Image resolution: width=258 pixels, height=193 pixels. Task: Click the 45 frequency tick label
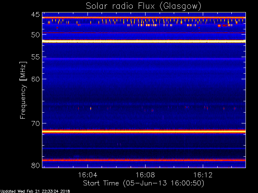[35, 14]
